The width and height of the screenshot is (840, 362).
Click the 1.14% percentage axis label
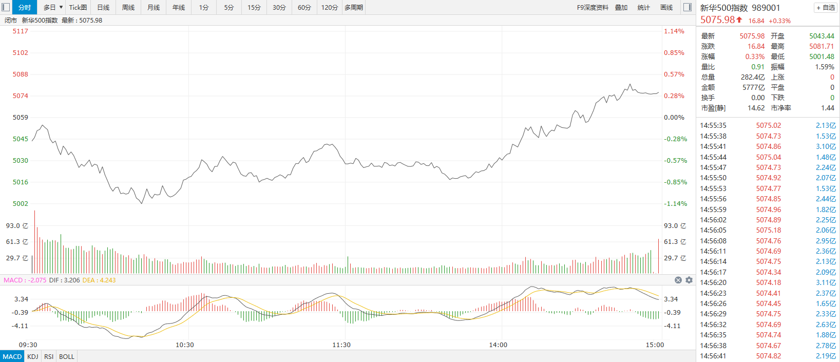[x=674, y=31]
